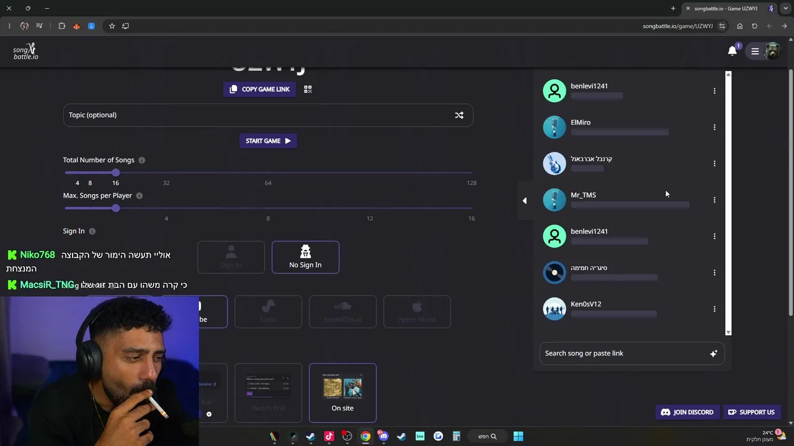
Task: Open OBS Studio from the taskbar
Action: coord(347,436)
